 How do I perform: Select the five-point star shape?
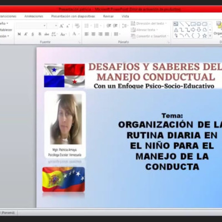[x=204, y=36]
